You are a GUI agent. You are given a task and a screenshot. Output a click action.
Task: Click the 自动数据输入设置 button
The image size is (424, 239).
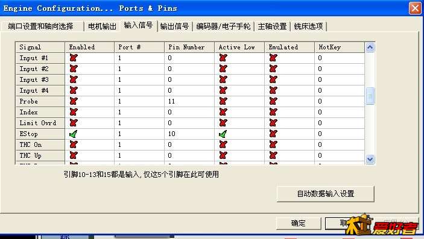pyautogui.click(x=326, y=194)
